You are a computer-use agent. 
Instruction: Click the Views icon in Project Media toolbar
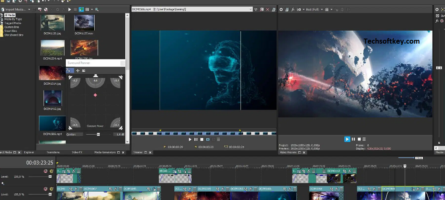(x=88, y=9)
